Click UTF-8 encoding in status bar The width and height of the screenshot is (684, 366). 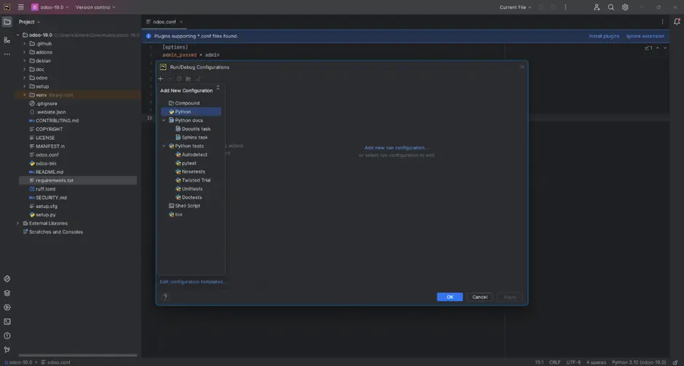point(573,362)
